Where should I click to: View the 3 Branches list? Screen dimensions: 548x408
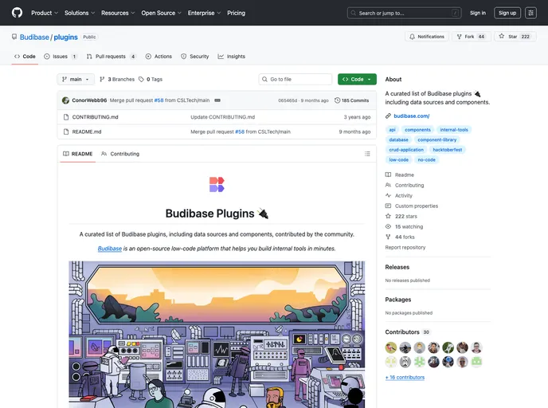click(x=117, y=80)
